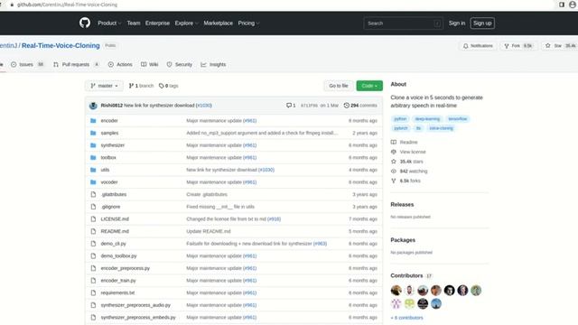Switch to the Issues tab
578x325 pixels.
(x=27, y=64)
